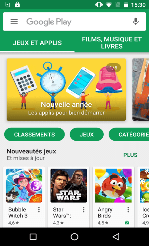Open Bubble Witch 3 three-dot options menu
The image size is (149, 246).
tap(39, 210)
